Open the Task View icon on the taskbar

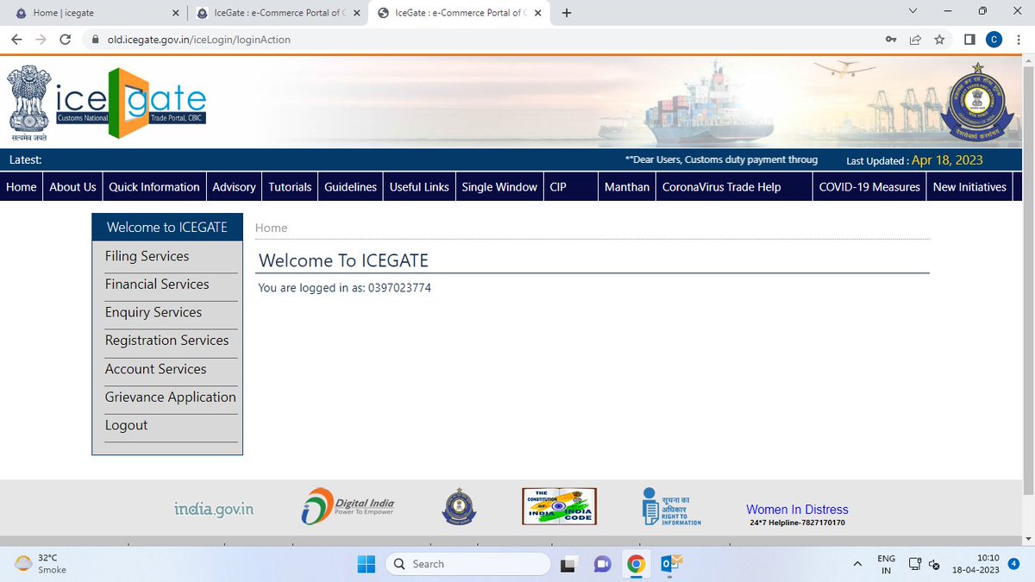click(x=568, y=564)
